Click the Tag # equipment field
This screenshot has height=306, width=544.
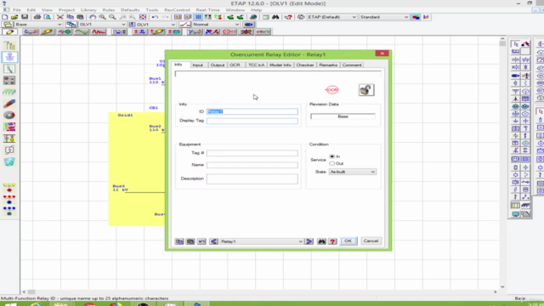[x=252, y=153]
